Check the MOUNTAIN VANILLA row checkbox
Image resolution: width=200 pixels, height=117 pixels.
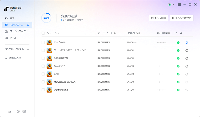tap(43, 82)
